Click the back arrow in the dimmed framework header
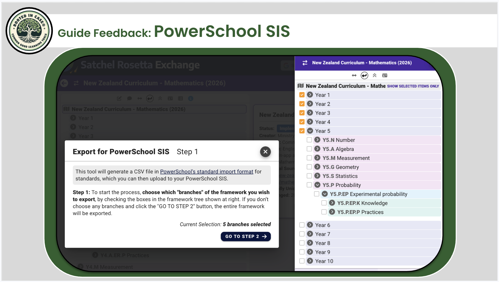499x282 pixels. click(x=64, y=83)
